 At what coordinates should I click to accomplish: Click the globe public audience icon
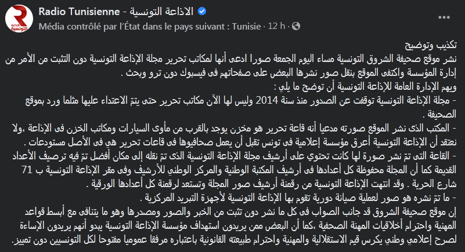coord(296,26)
